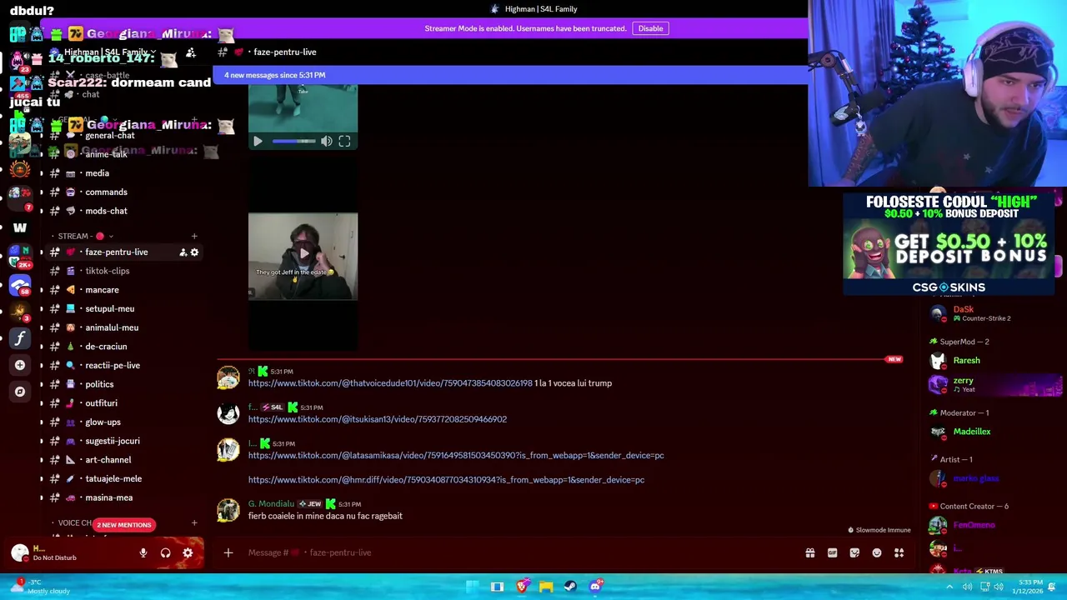Open the GIF picker

(832, 552)
